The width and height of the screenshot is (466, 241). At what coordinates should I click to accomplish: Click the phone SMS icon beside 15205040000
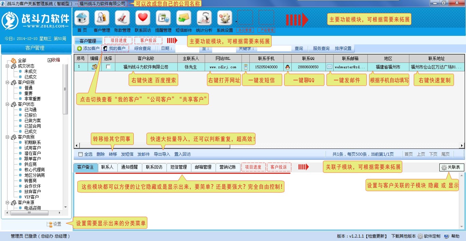point(246,67)
